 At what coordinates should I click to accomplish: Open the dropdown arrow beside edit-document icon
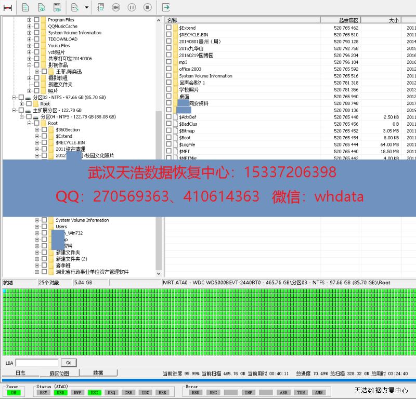86,7
